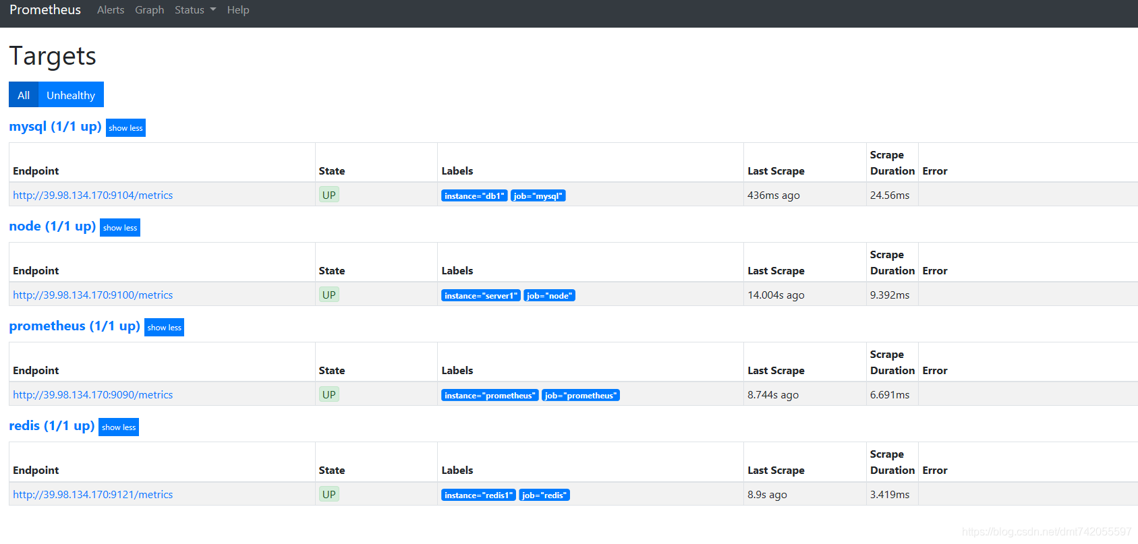Open the node (1/1 up) heading link

point(53,226)
